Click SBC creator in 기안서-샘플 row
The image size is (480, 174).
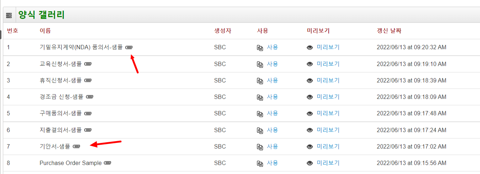pyautogui.click(x=220, y=147)
